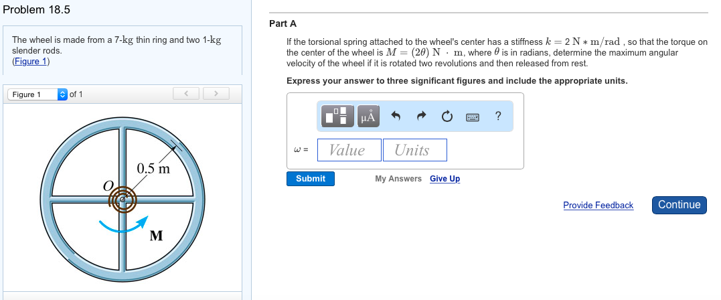Click the Problem 18.5 heading

(36, 9)
